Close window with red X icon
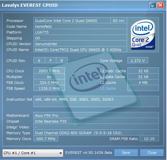This screenshot has height=160, width=167. [x=160, y=5]
